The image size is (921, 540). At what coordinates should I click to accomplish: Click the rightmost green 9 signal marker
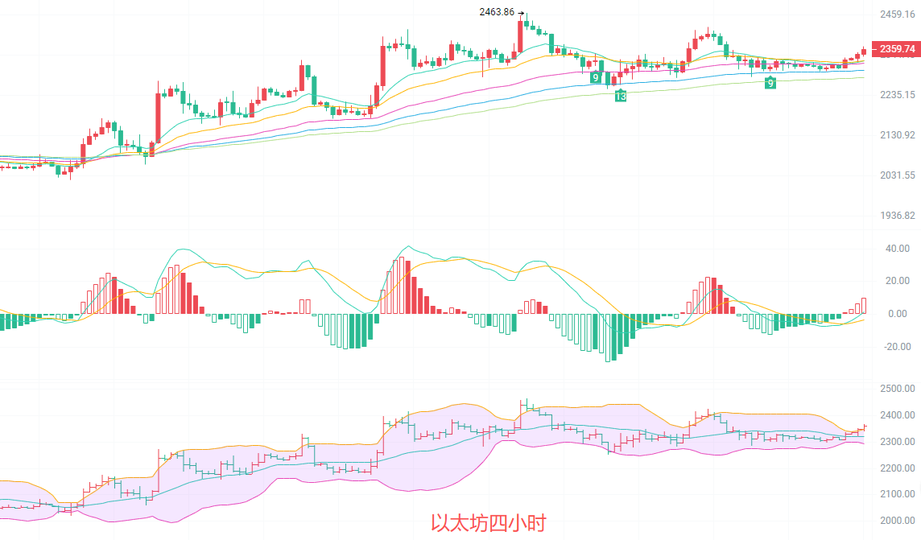770,83
